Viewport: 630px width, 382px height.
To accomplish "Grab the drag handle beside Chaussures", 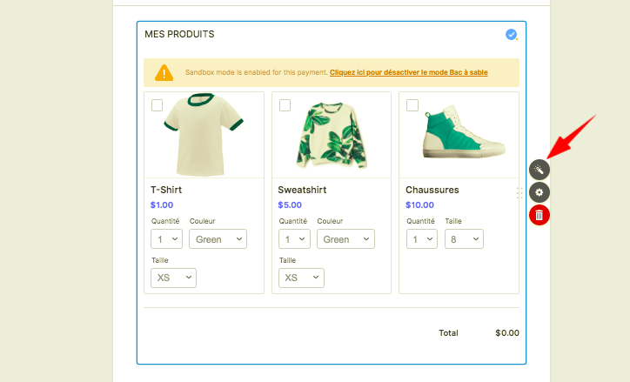I will coord(519,192).
